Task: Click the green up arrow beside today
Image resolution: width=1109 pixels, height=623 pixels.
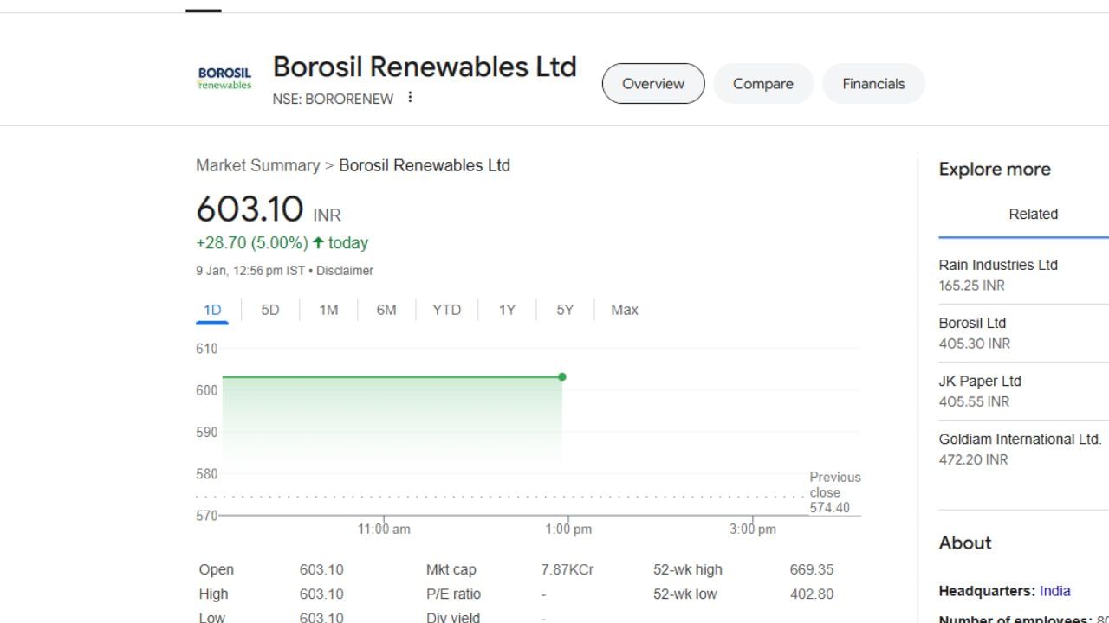Action: point(318,243)
